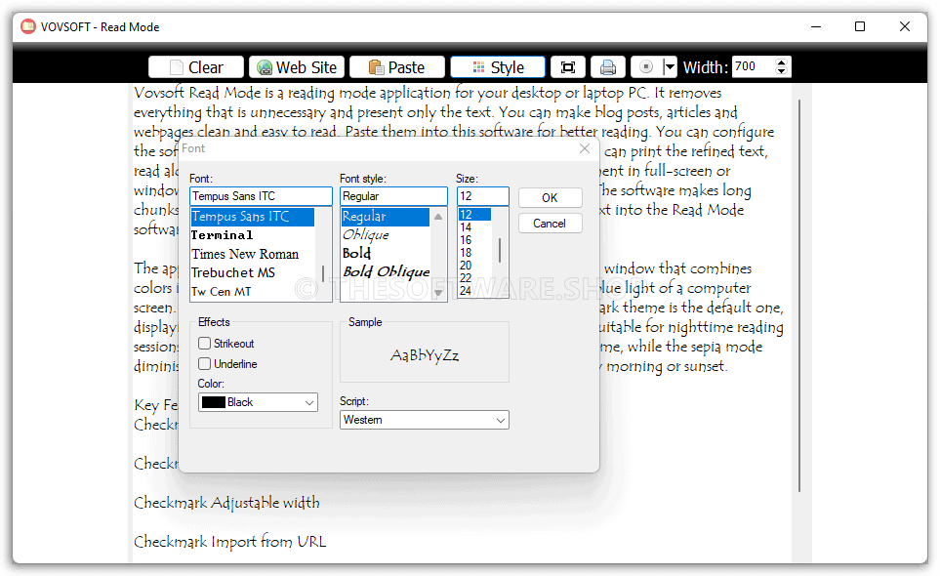Increase width with the up spinner arrow
The image size is (940, 576).
coord(781,62)
